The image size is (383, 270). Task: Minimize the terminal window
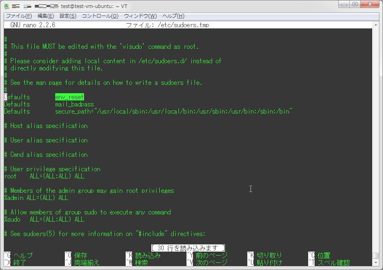coord(344,4)
